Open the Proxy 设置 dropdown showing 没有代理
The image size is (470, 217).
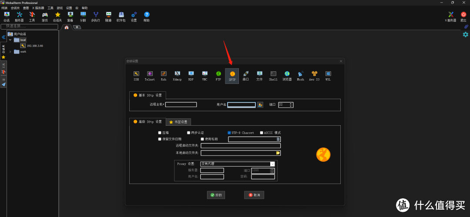pos(238,164)
